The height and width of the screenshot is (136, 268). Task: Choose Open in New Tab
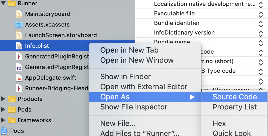tap(129, 50)
